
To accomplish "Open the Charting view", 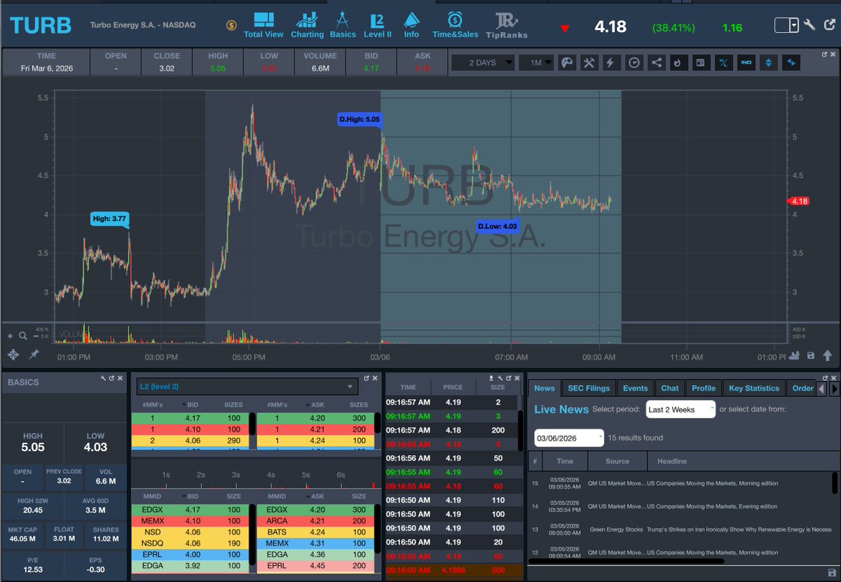I will click(307, 25).
